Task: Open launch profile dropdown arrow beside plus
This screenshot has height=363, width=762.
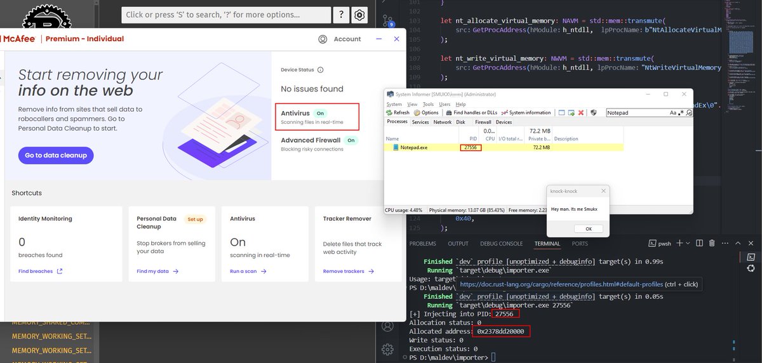Action: pyautogui.click(x=688, y=244)
